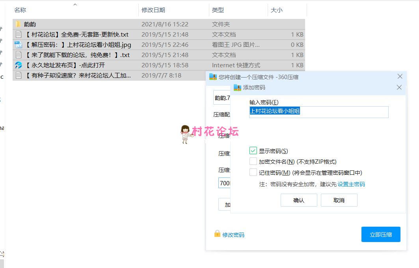The width and height of the screenshot is (419, 268).
Task: Click the archive name field 韵韵.7
Action: [x=222, y=98]
